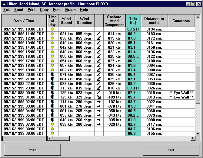Click moon icon in 09/16/1999 03:00 row
This screenshot has height=158, width=203.
pos(52,106)
